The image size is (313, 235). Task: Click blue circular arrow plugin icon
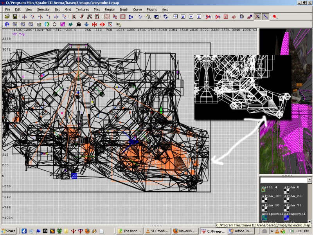[7, 24]
